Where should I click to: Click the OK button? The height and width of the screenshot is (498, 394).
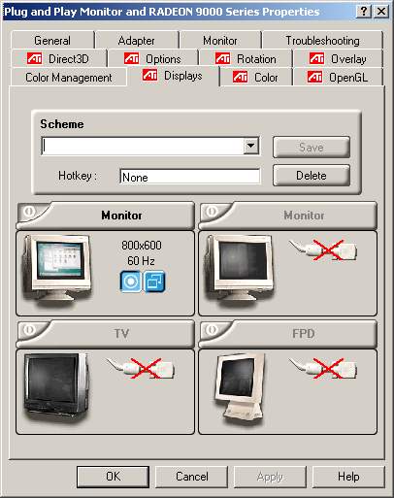113,477
